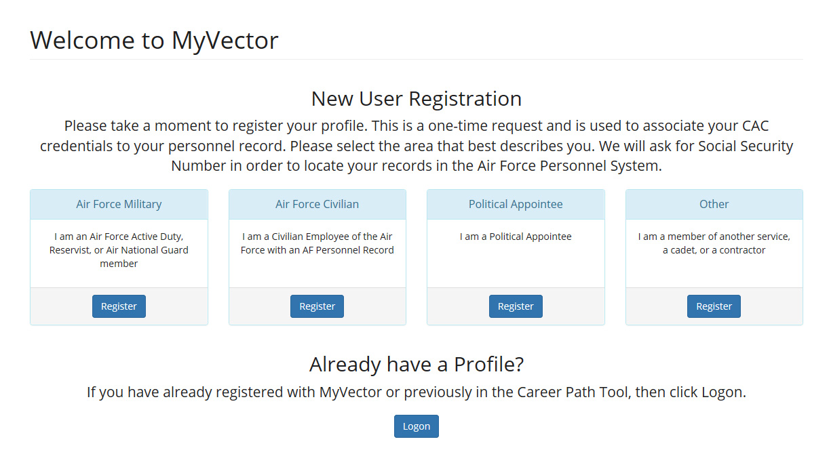Select the Air Force Military card header
Screen dimensions: 829x469
[119, 203]
